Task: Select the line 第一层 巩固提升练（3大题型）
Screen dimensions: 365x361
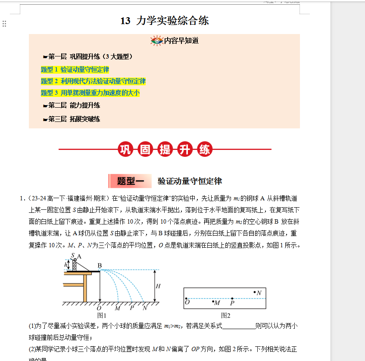Action: (x=88, y=56)
